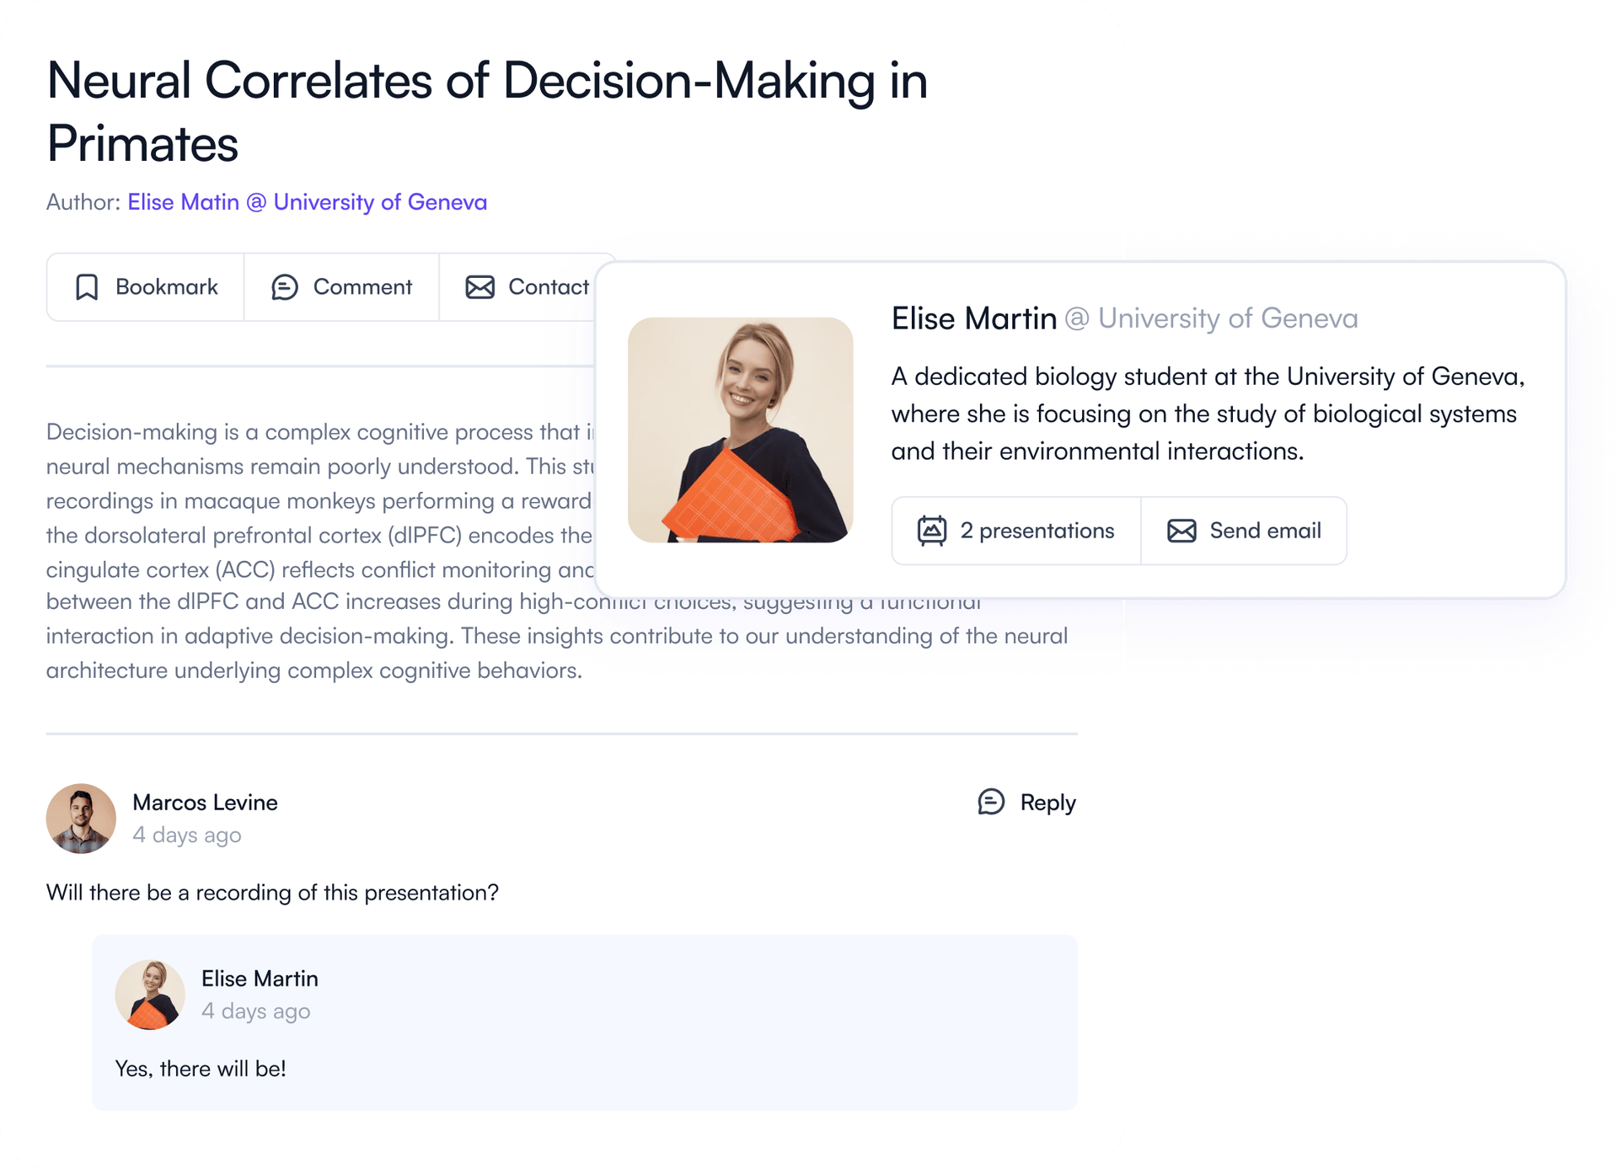Click the presentations chart icon

(x=932, y=531)
